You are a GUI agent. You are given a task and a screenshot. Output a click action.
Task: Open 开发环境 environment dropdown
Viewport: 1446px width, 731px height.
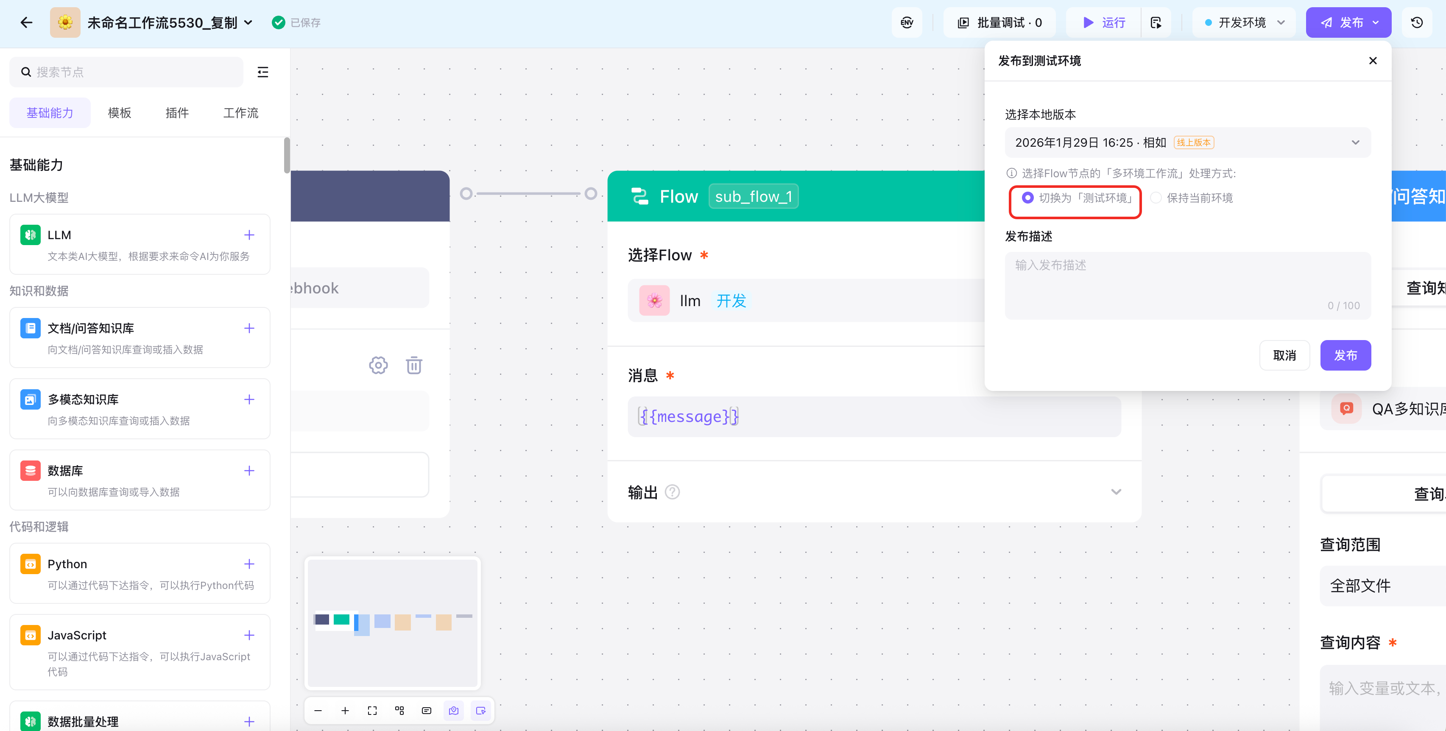pos(1244,22)
